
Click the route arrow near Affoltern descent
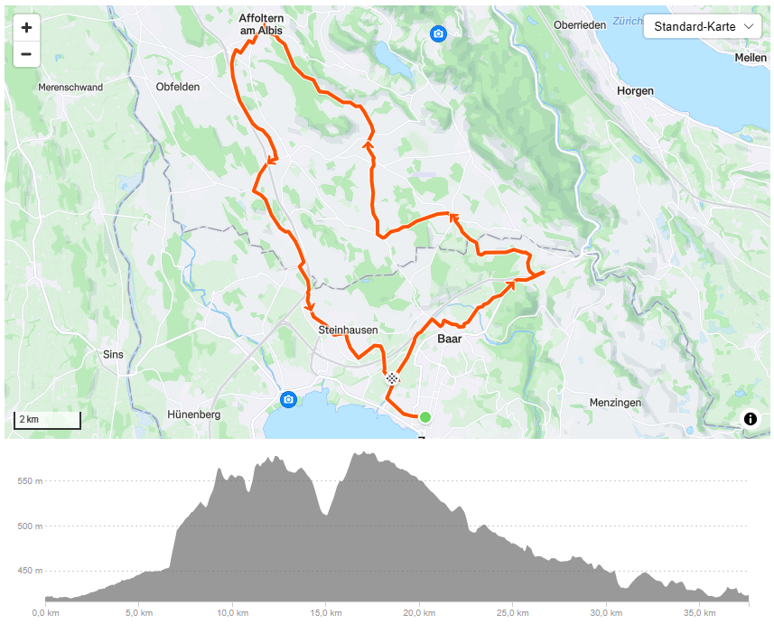click(273, 160)
